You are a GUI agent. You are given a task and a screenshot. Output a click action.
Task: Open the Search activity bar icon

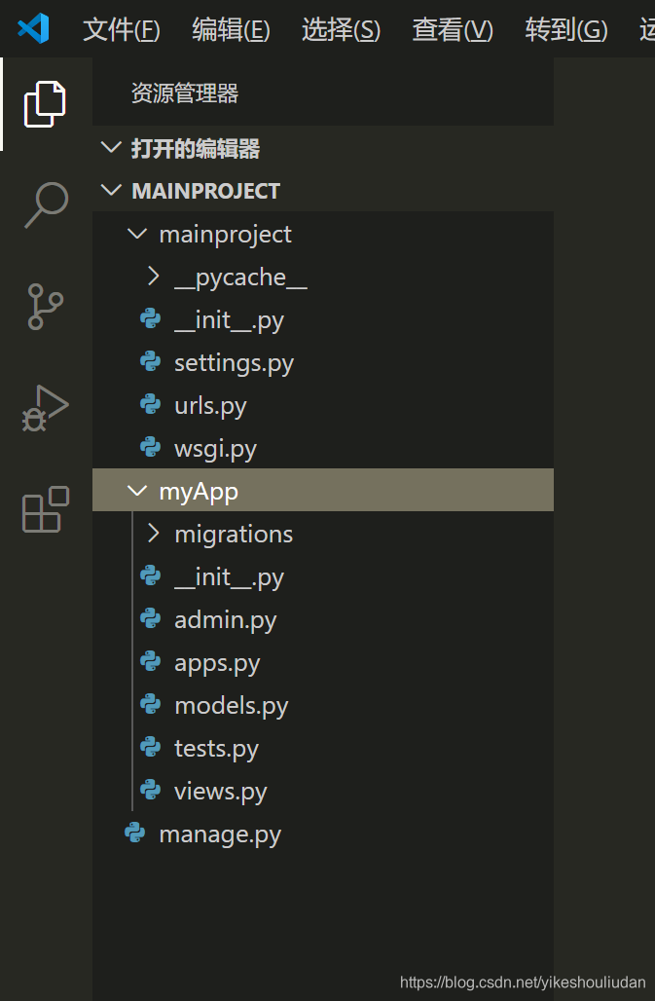click(x=46, y=204)
